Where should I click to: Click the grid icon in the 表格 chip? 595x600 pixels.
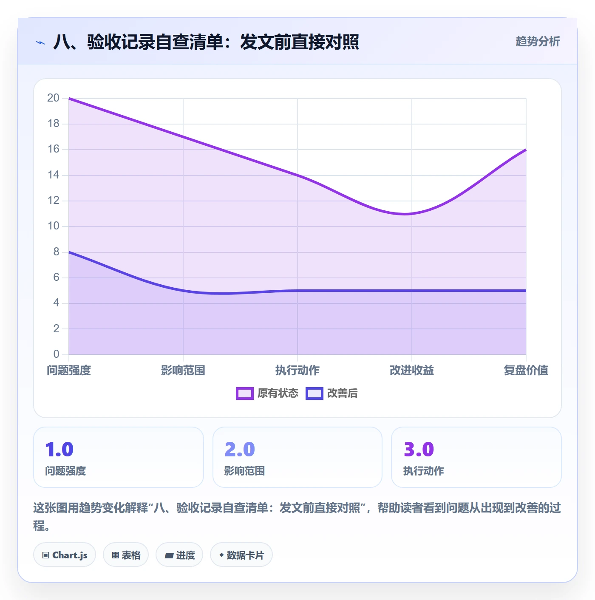pos(115,555)
